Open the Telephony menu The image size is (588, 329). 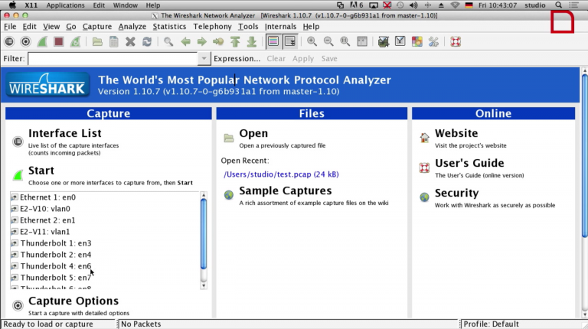click(212, 27)
